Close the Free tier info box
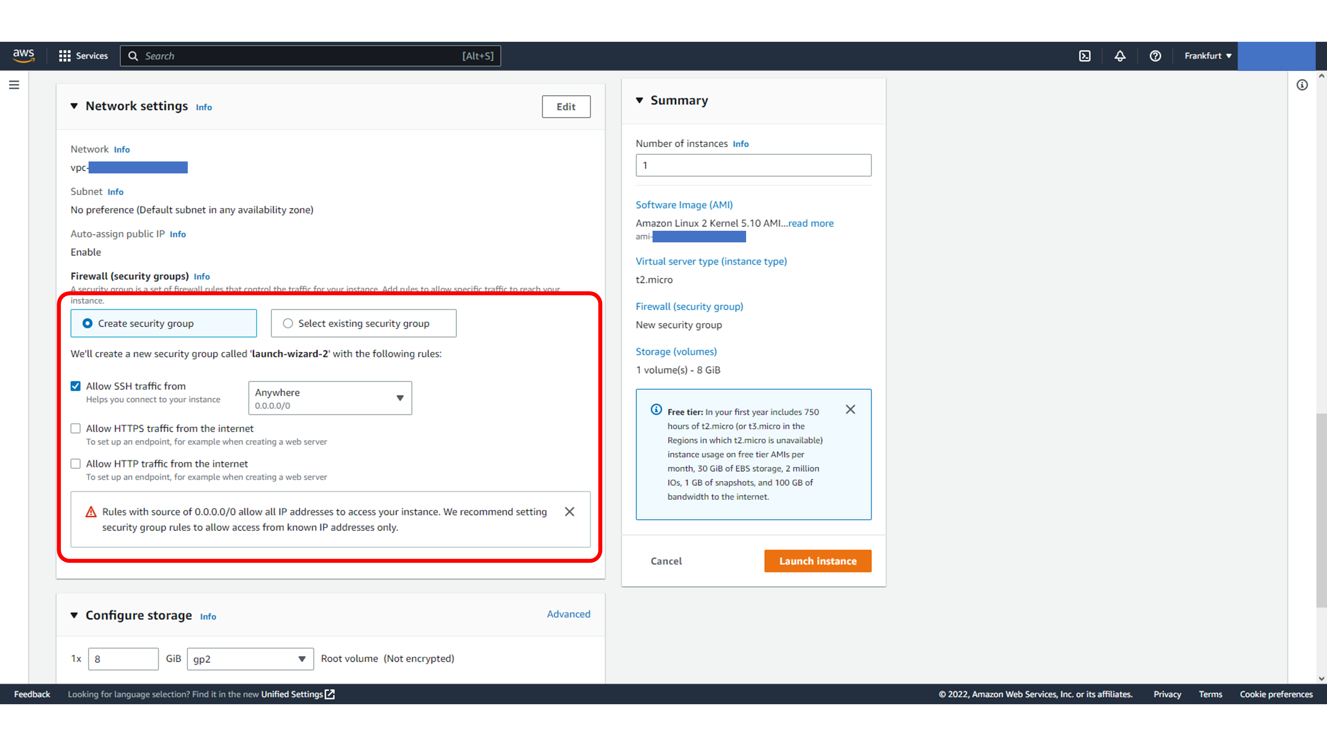The image size is (1327, 746). (x=851, y=409)
